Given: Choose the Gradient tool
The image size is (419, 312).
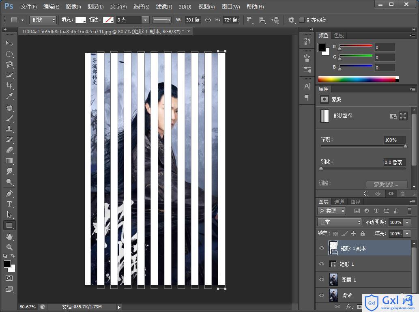Looking at the screenshot, I should [9, 161].
